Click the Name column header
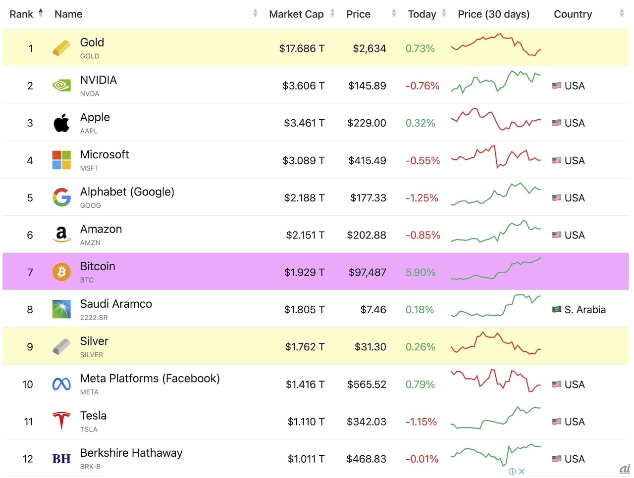 click(x=68, y=14)
